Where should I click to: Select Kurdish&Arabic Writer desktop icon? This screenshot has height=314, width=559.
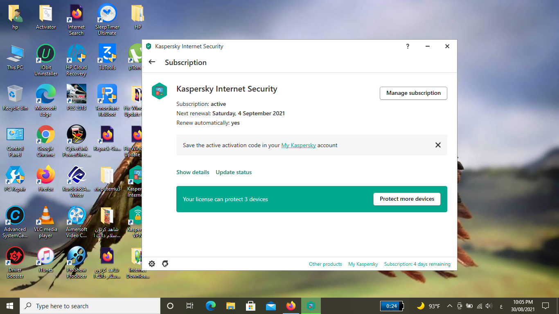76,182
